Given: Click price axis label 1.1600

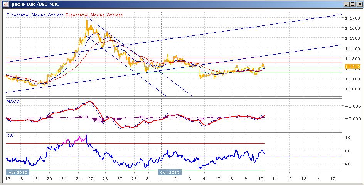Looking at the screenshot, I should coord(352,28).
